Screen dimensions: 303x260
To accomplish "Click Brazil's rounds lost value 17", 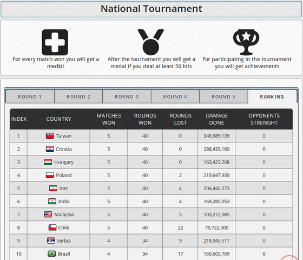I will (x=180, y=254).
